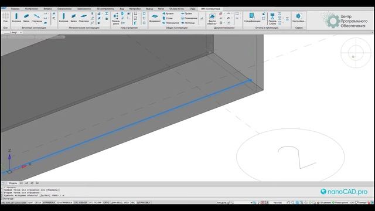Image resolution: width=375 pixels, height=211 pixels.
Task: Open the Настройки gear in the Сервис panel
Action: pyautogui.click(x=298, y=18)
